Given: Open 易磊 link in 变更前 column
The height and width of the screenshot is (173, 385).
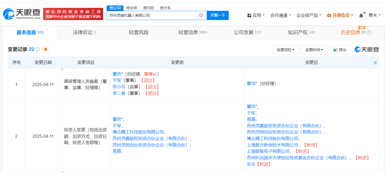Looking at the screenshot, I should pyautogui.click(x=117, y=151).
